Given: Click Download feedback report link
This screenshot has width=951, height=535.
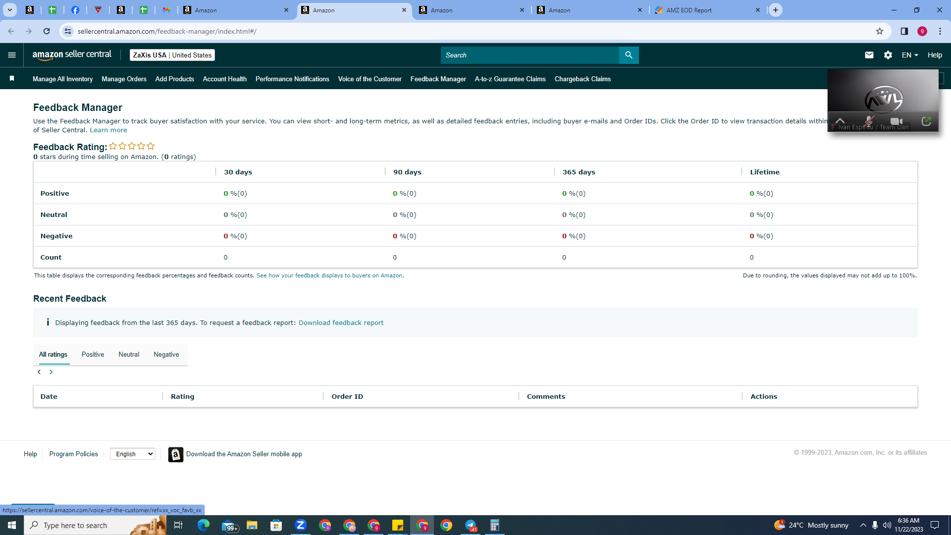Looking at the screenshot, I should click(x=341, y=323).
